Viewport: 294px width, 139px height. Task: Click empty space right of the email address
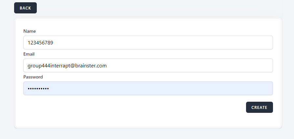click(191, 65)
